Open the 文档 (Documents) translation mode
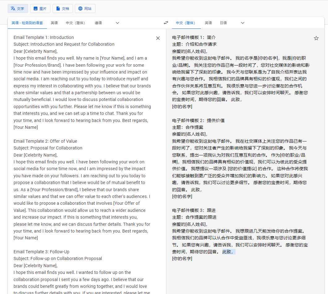328x294 pixels. pos(62,9)
